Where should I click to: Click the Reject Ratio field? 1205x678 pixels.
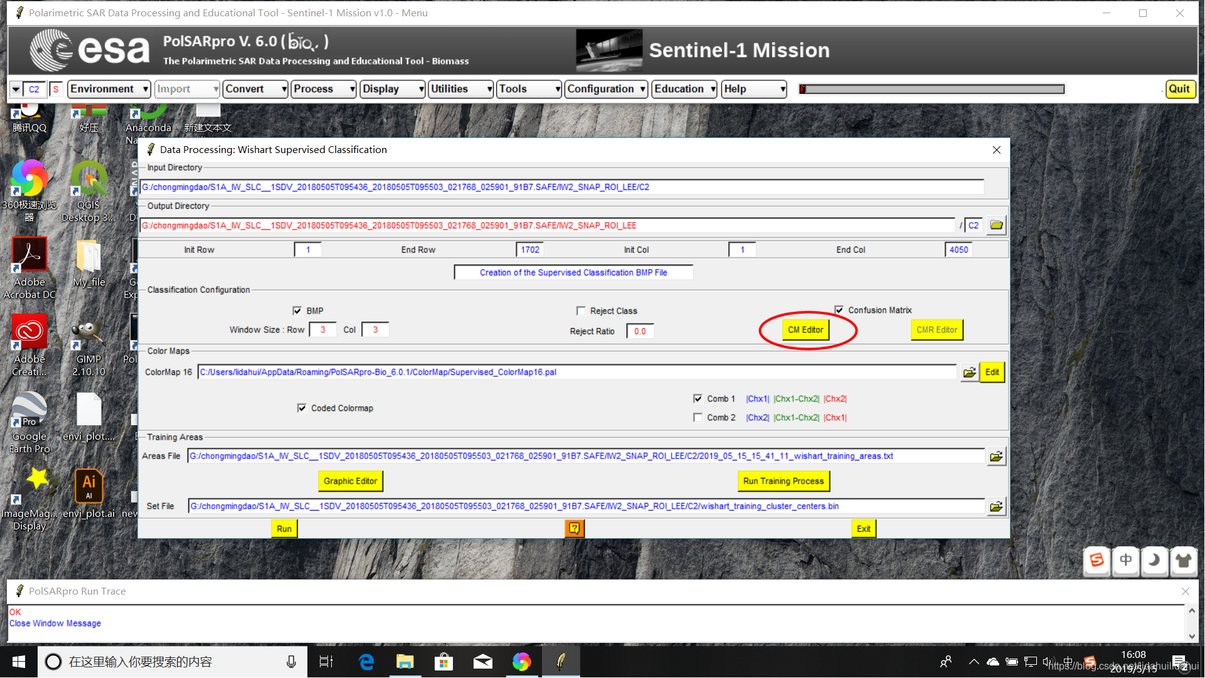click(x=640, y=332)
